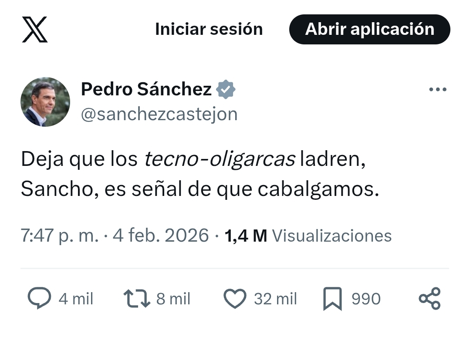Click the 32 mil likes count
Screen dimensions: 470x337
[275, 299]
